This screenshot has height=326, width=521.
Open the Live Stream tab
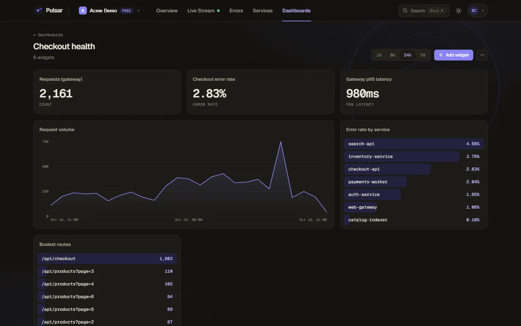tap(203, 11)
